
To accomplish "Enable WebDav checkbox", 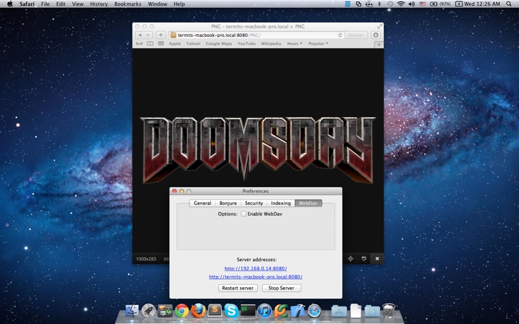I will [244, 214].
